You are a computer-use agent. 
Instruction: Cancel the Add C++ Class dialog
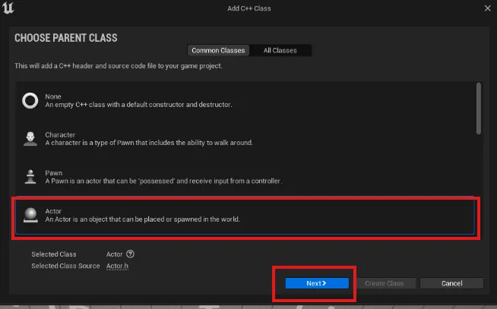click(x=451, y=283)
